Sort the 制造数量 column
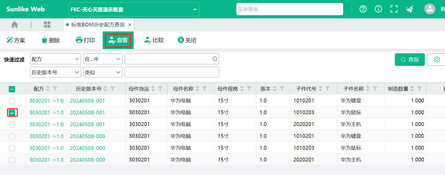The image size is (445, 175). (x=412, y=89)
